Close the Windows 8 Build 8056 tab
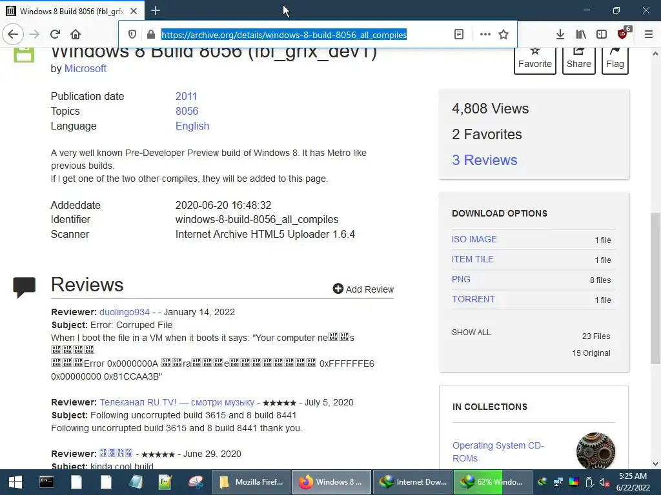The image size is (661, 495). [x=134, y=11]
